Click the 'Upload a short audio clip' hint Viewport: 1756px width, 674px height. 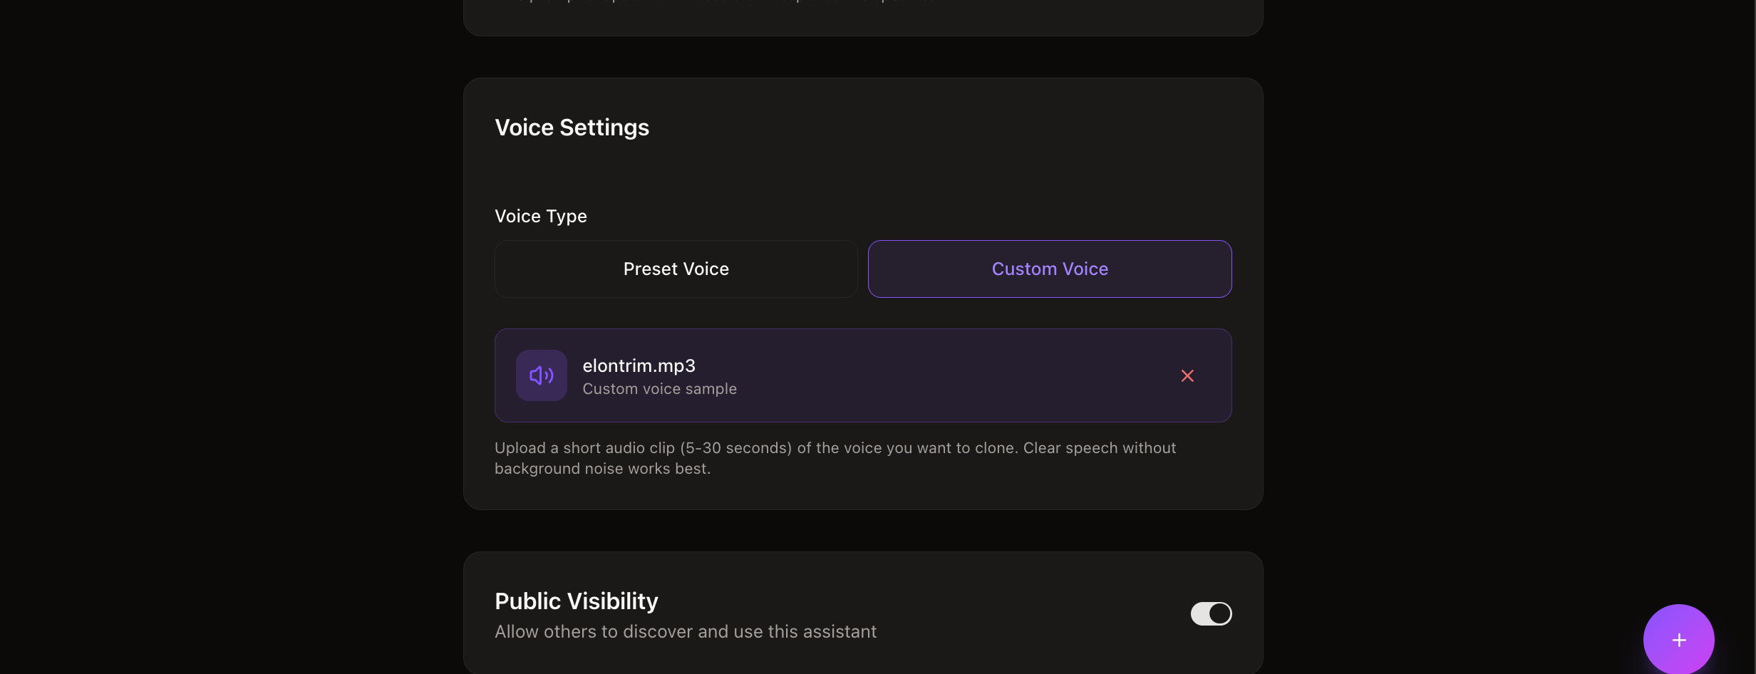coord(835,448)
